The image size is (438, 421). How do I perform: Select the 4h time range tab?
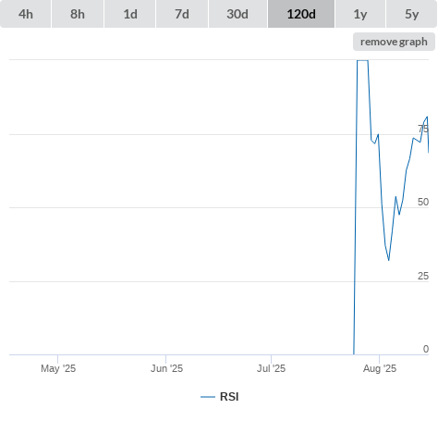(26, 14)
